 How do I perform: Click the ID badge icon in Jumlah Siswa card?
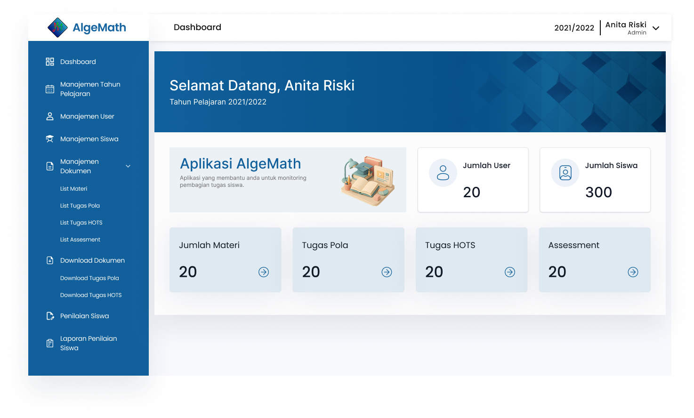565,173
